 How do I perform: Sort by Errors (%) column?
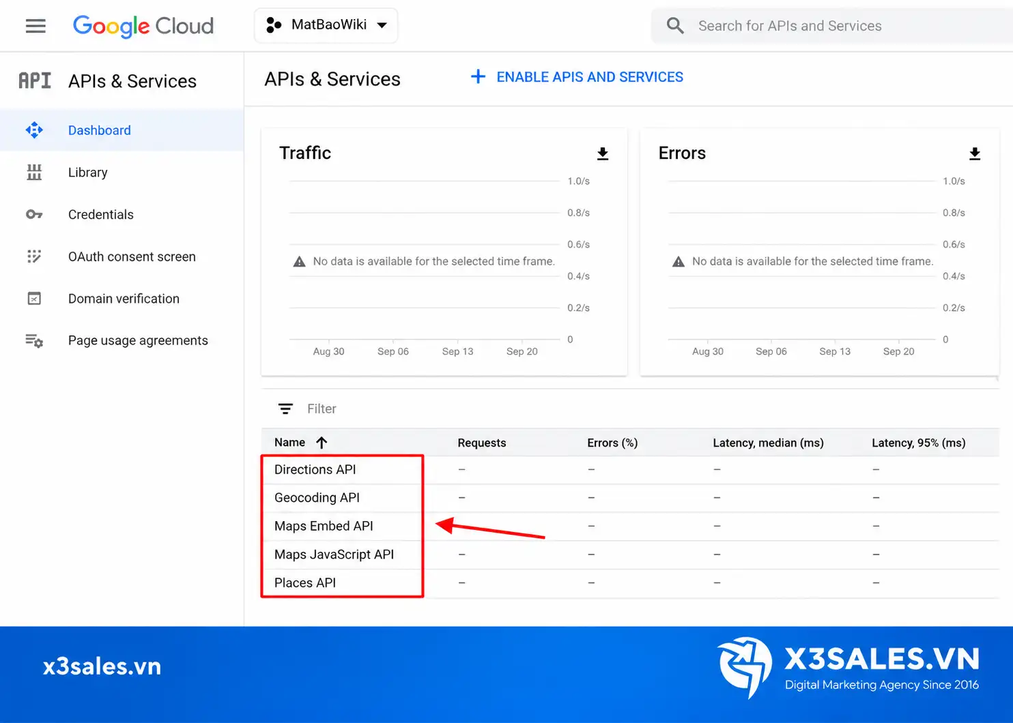612,443
